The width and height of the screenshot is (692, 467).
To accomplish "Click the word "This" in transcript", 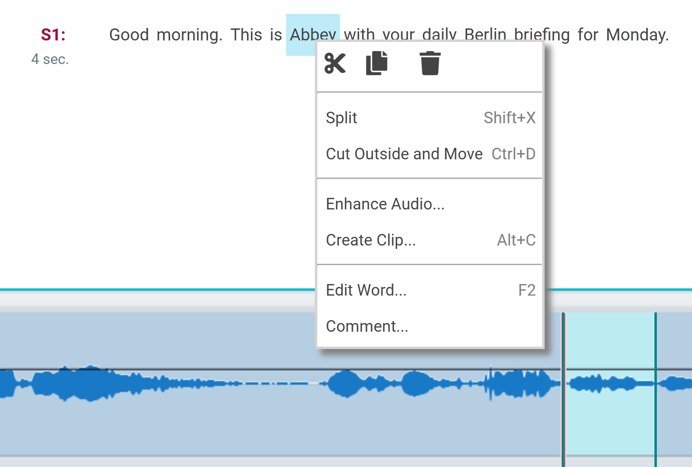I will pos(246,35).
